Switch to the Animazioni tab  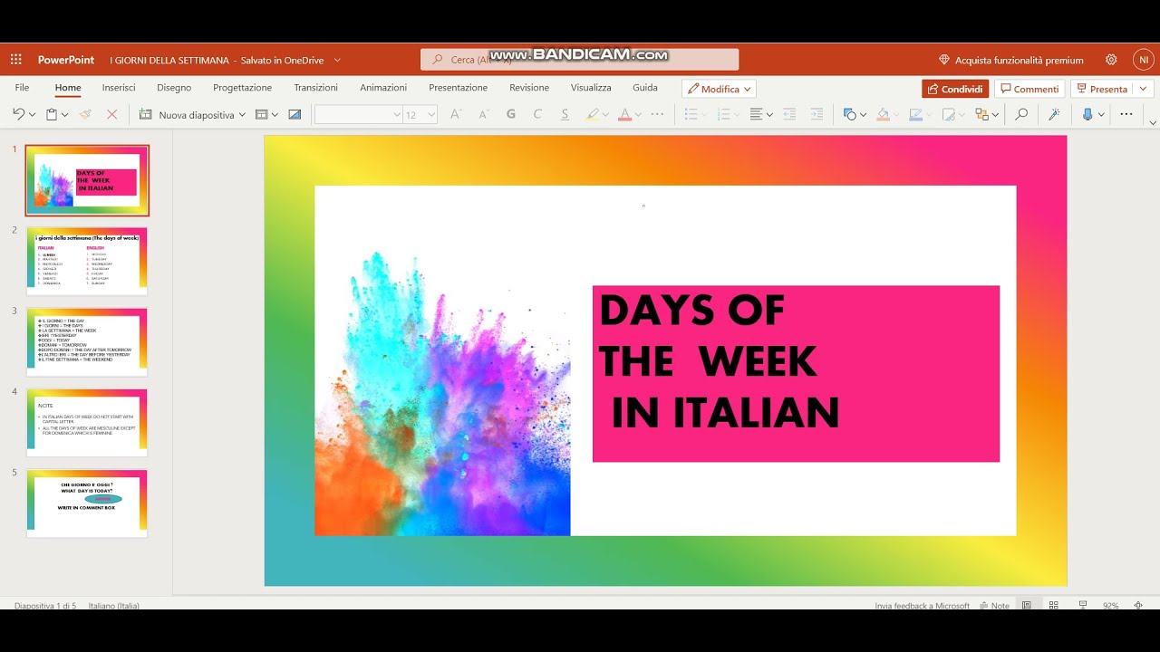(x=383, y=88)
